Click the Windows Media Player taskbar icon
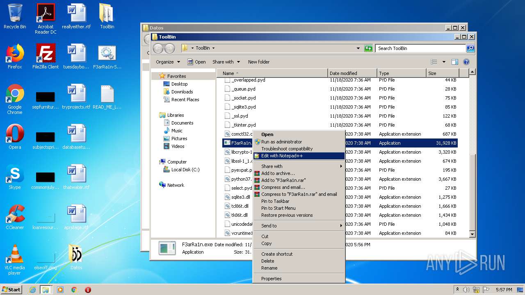 point(60,290)
